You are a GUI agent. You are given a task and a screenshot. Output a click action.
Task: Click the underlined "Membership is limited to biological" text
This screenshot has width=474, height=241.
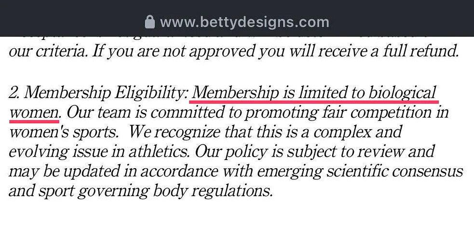[x=314, y=93]
